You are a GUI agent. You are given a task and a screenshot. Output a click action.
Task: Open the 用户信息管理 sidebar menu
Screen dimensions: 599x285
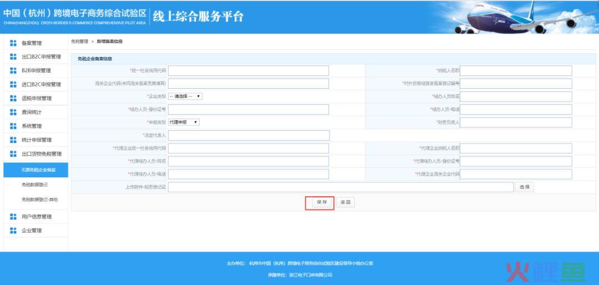point(36,217)
